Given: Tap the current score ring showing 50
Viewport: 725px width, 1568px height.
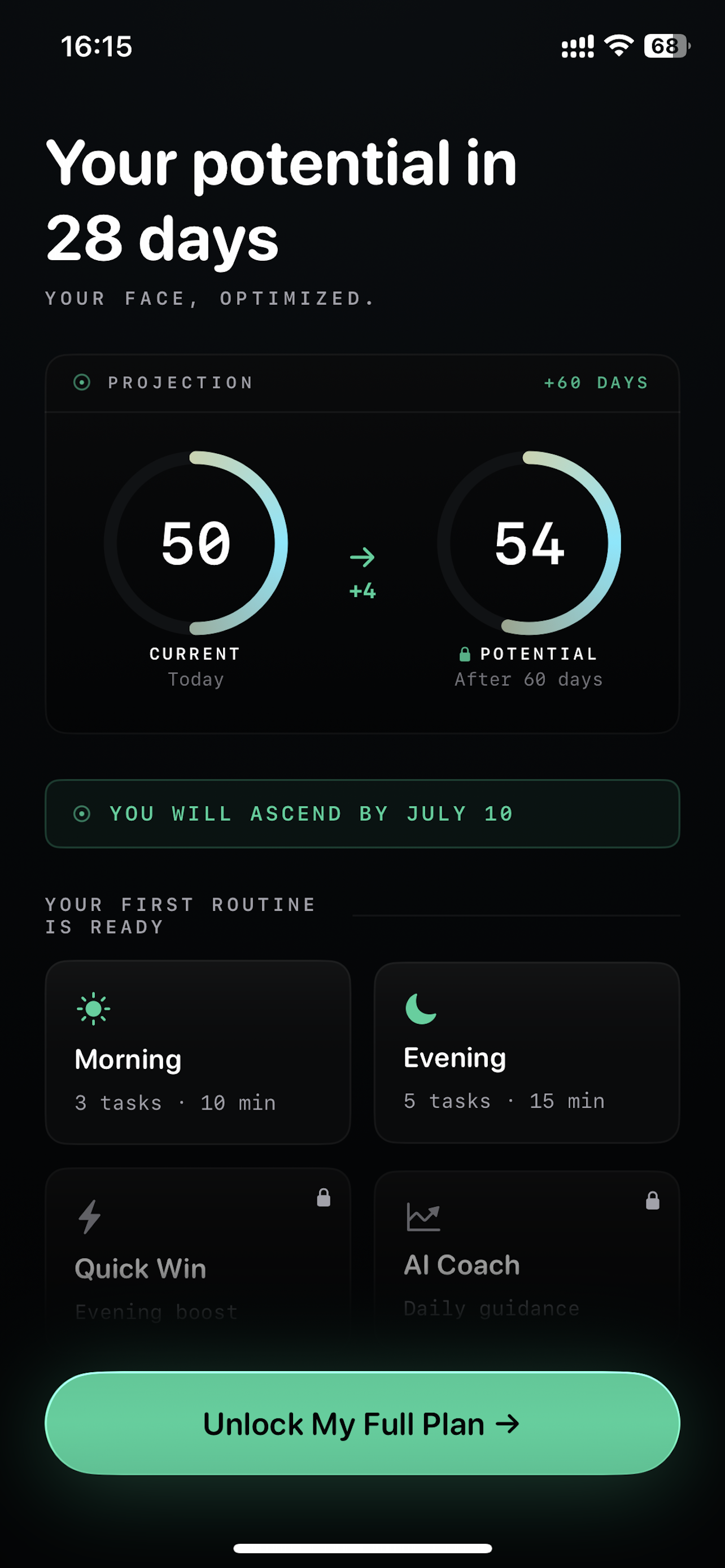Looking at the screenshot, I should click(x=195, y=543).
